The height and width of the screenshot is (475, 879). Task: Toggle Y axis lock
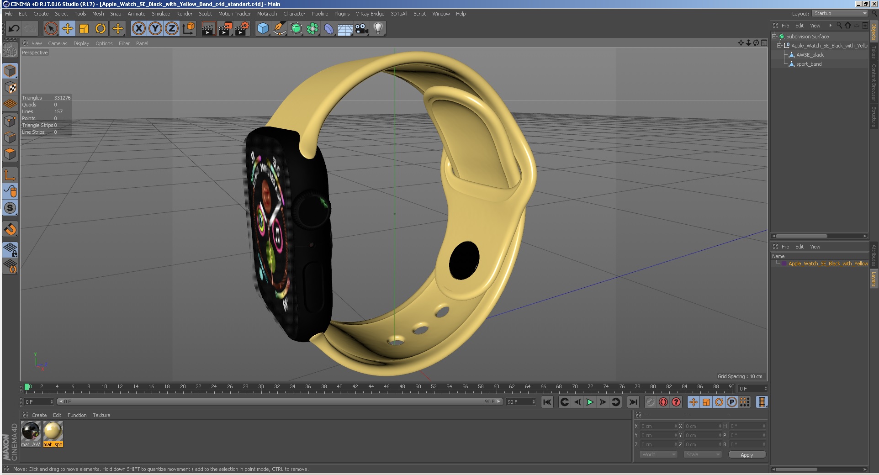click(x=155, y=29)
